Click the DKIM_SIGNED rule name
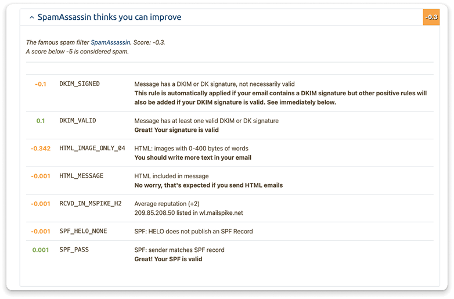 [80, 84]
